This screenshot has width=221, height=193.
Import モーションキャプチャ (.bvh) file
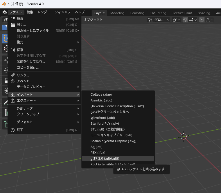tap(118, 135)
